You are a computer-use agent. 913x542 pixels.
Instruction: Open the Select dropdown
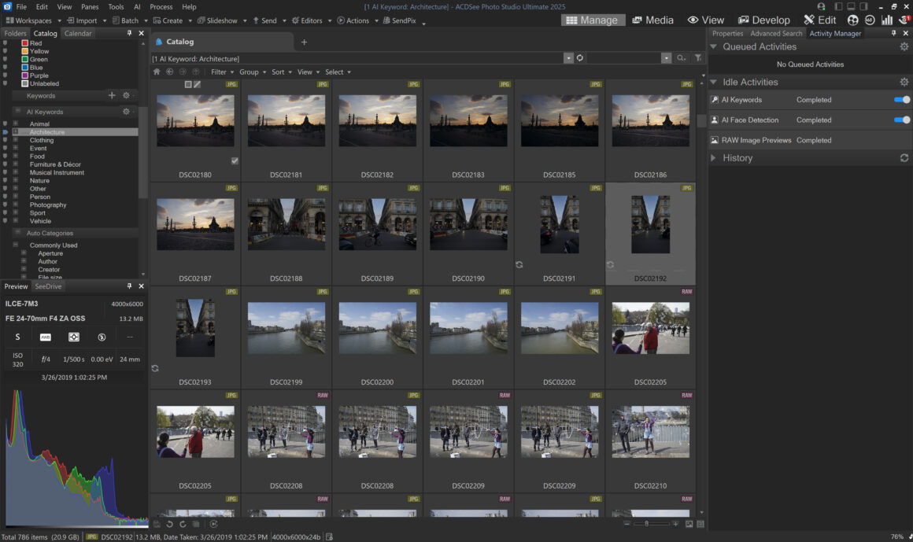338,72
